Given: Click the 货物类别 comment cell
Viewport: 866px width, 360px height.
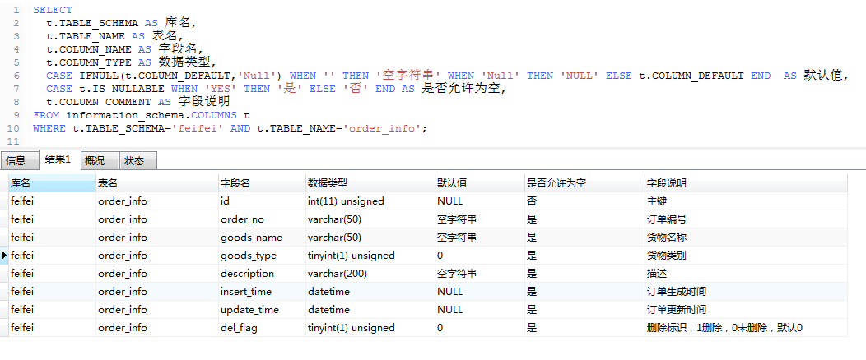Looking at the screenshot, I should [x=746, y=256].
